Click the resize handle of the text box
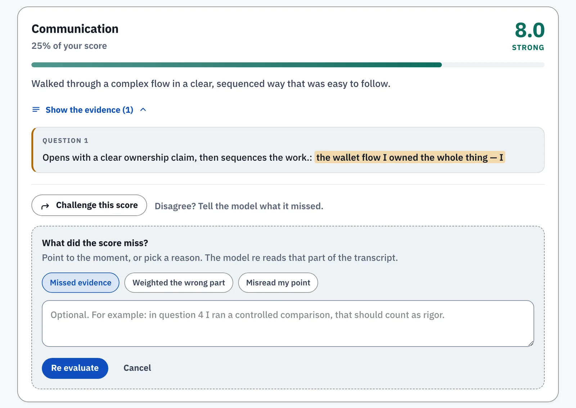The width and height of the screenshot is (576, 408). tap(531, 343)
